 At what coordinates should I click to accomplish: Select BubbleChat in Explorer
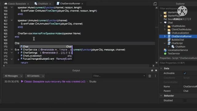tap(178, 40)
